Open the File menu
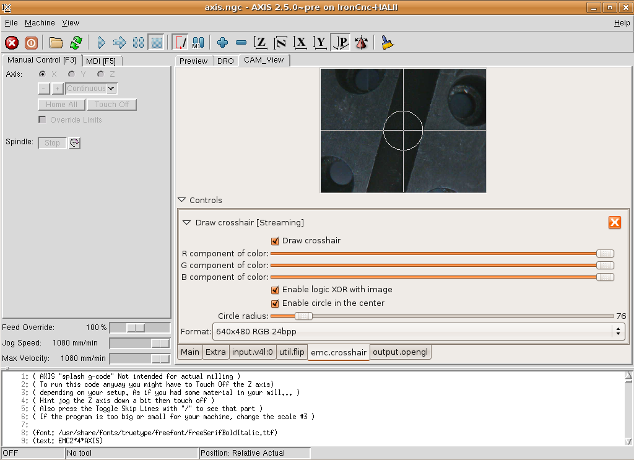The height and width of the screenshot is (460, 634). (11, 23)
